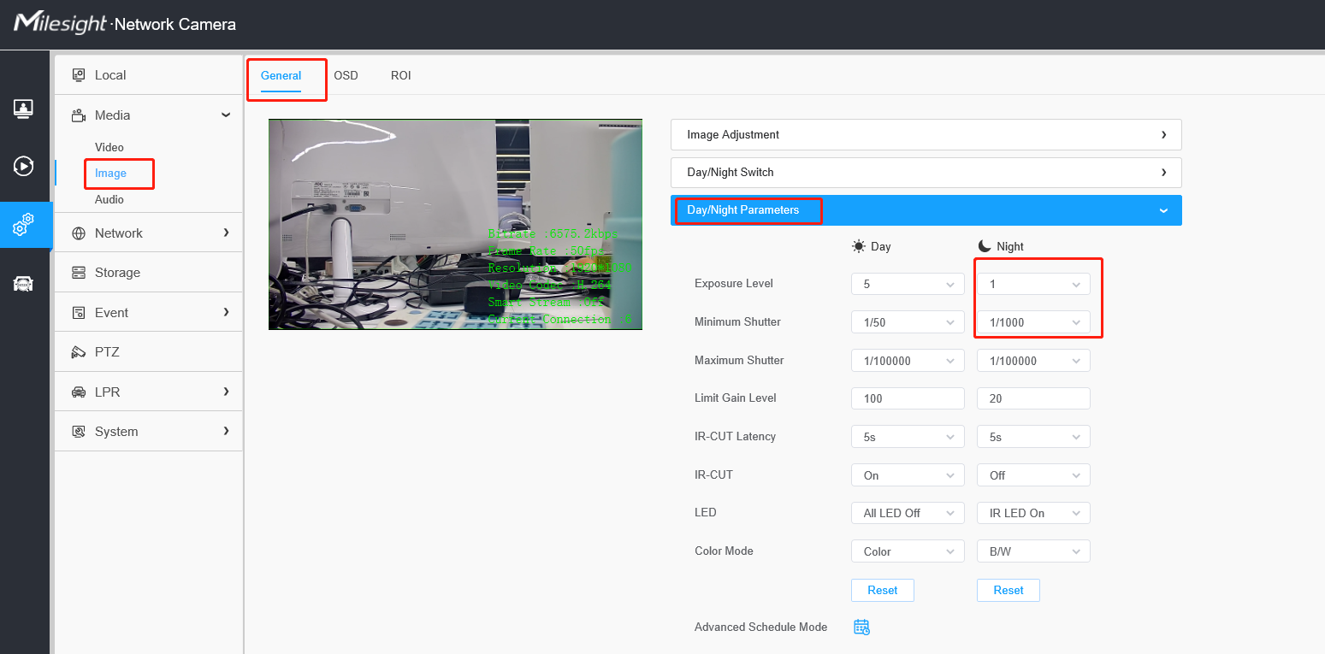The height and width of the screenshot is (654, 1325).
Task: Click the Local menu icon
Action: click(79, 75)
